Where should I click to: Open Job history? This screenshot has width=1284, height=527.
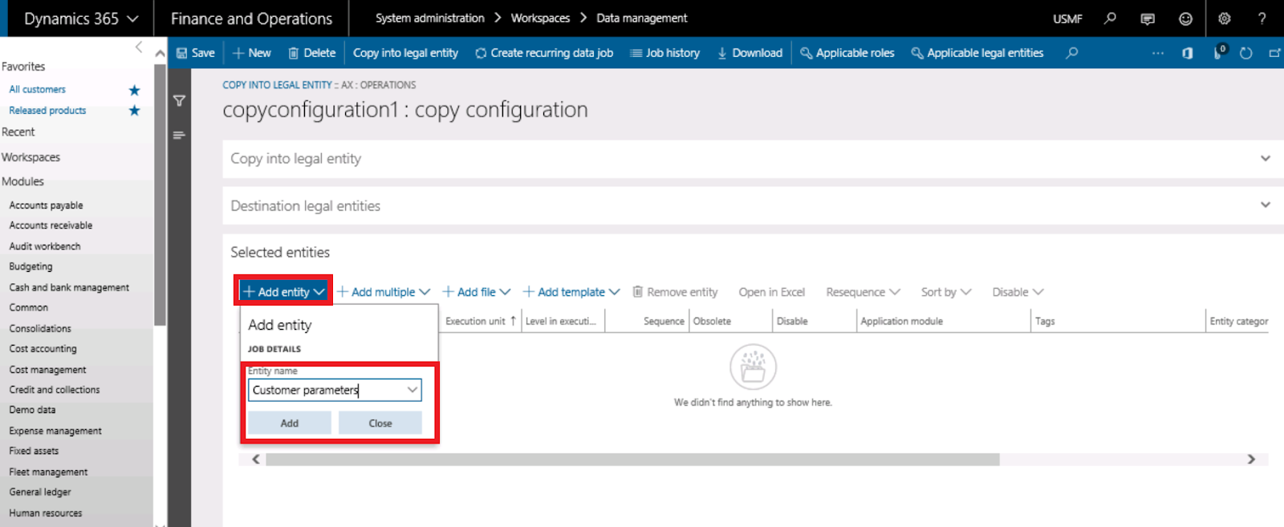point(665,53)
